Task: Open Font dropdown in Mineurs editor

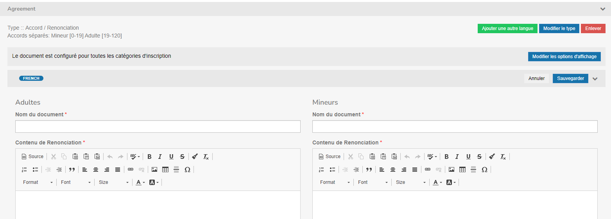Action: tap(373, 182)
